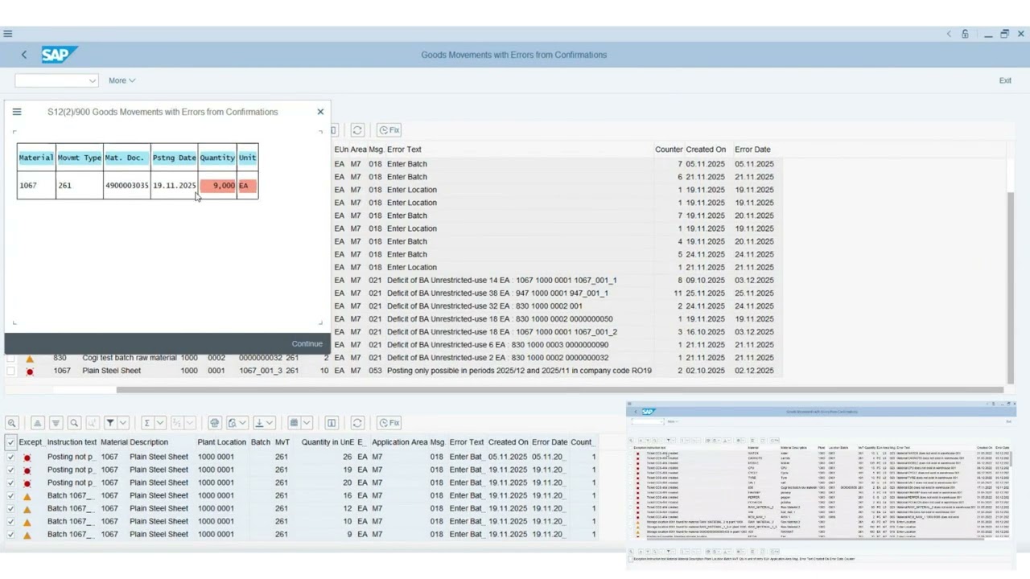This screenshot has width=1030, height=579.
Task: Click the print icon in lower table toolbar
Action: tap(214, 423)
